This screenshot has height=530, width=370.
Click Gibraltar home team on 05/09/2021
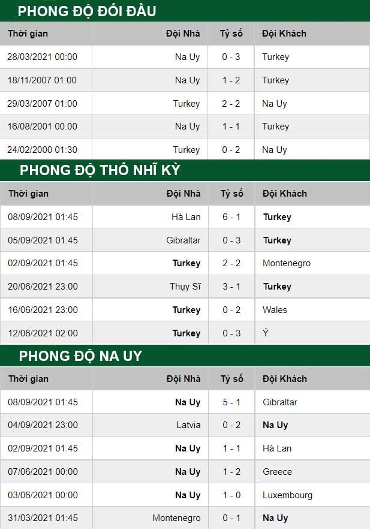click(184, 240)
